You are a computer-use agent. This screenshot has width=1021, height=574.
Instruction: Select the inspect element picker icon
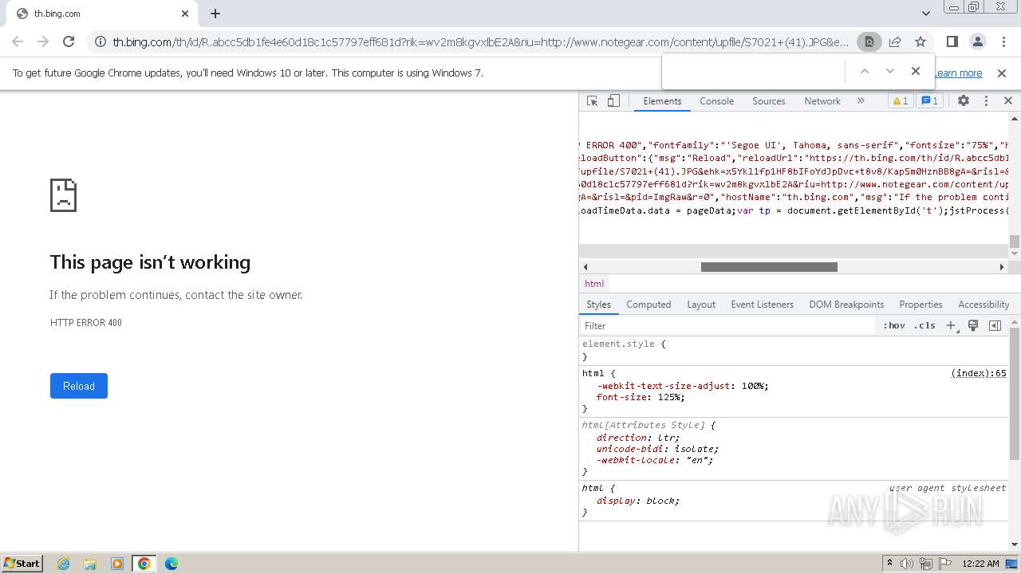click(592, 101)
